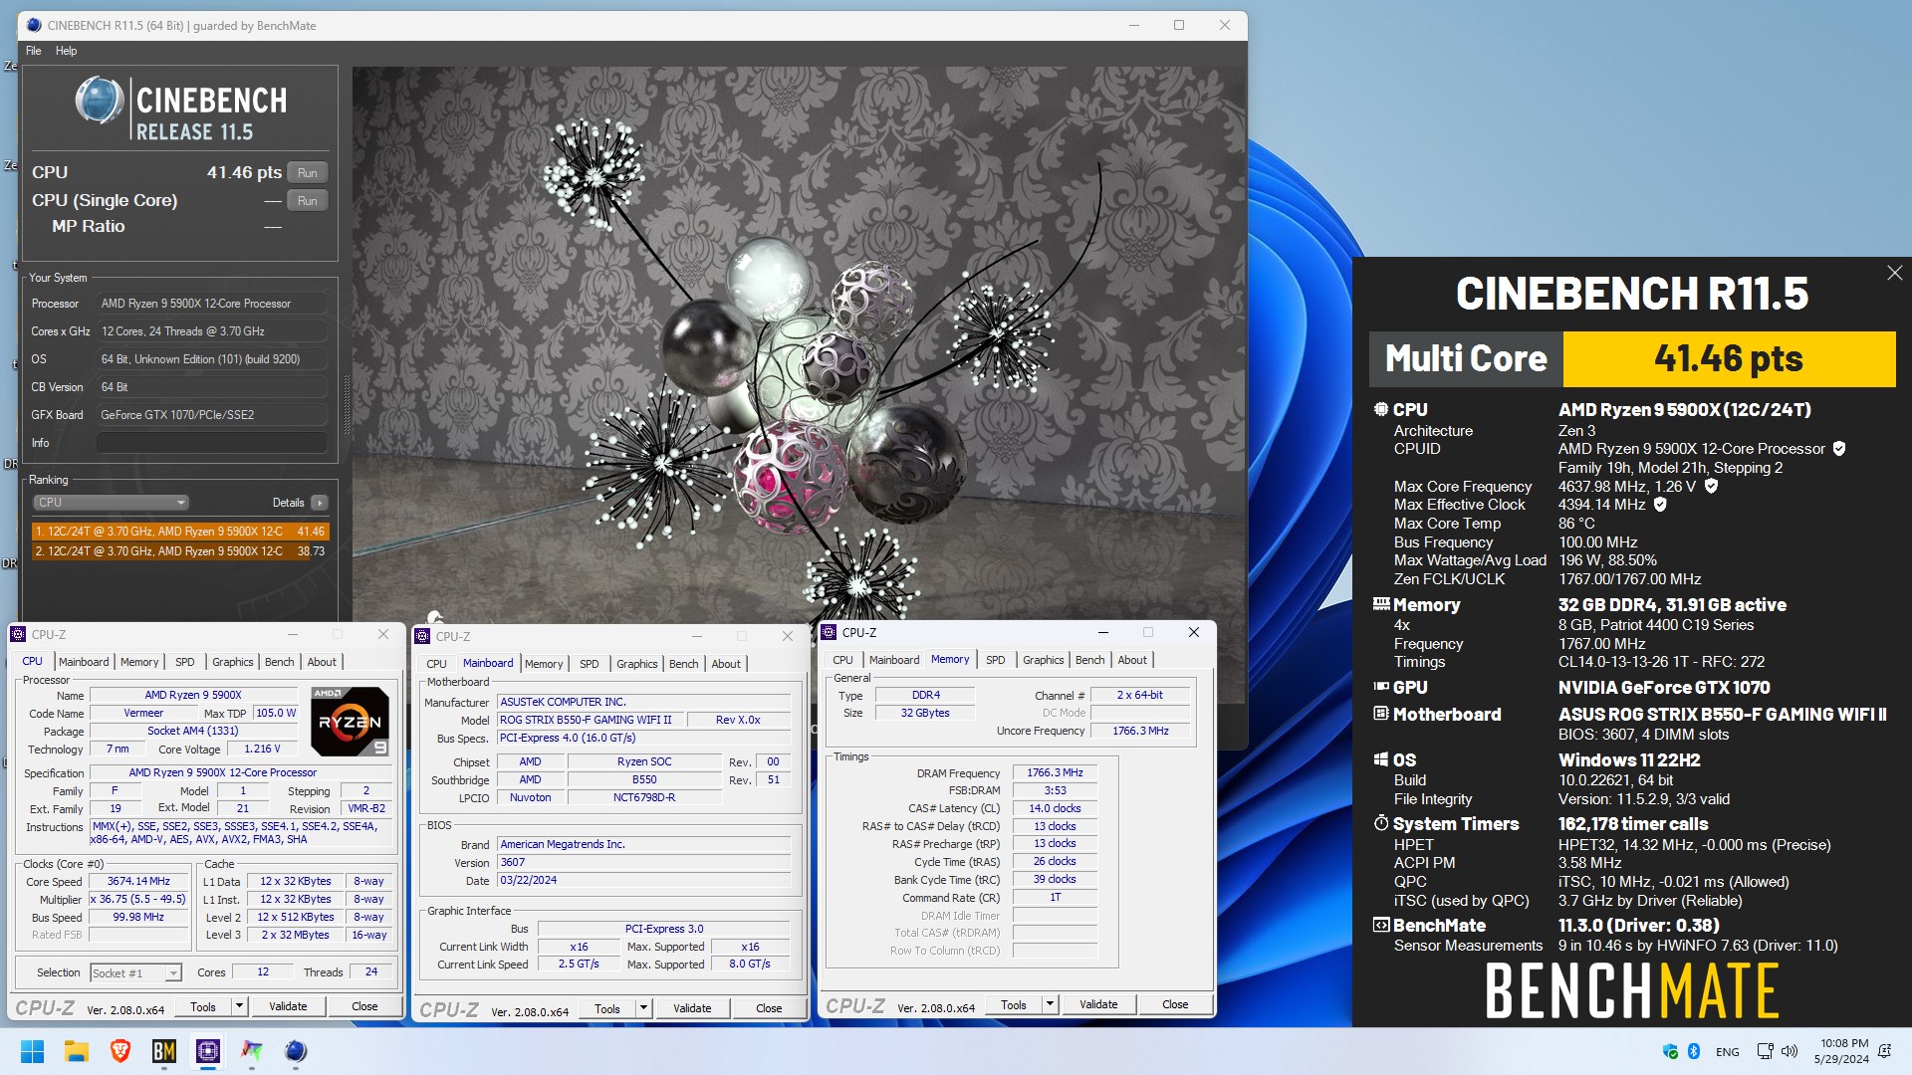Open File Explorer from the taskbar
The width and height of the screenshot is (1912, 1075).
coord(77,1051)
